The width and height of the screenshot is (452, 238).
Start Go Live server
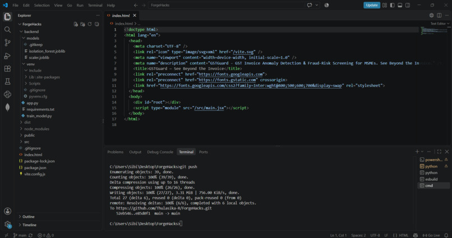pyautogui.click(x=431, y=235)
